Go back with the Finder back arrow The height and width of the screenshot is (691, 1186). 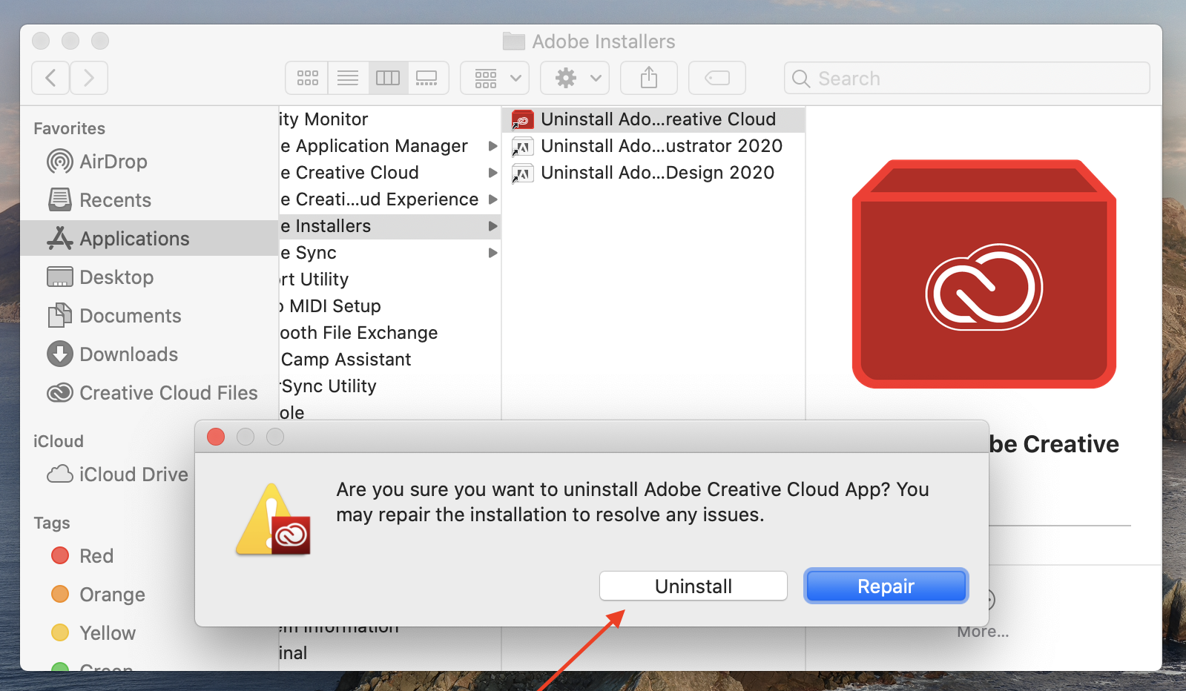(x=50, y=78)
